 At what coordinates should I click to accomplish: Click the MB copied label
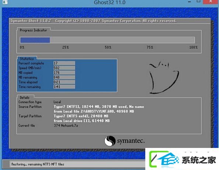pyautogui.click(x=25, y=73)
